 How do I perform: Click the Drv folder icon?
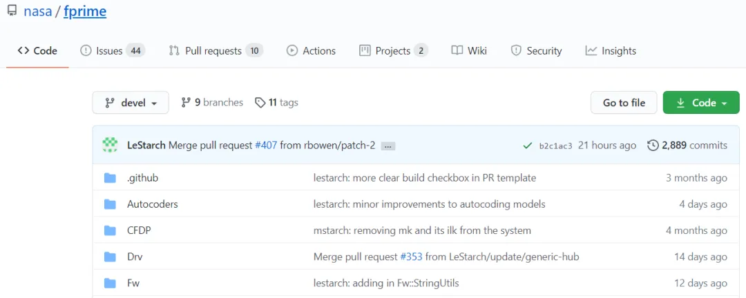[x=110, y=257]
